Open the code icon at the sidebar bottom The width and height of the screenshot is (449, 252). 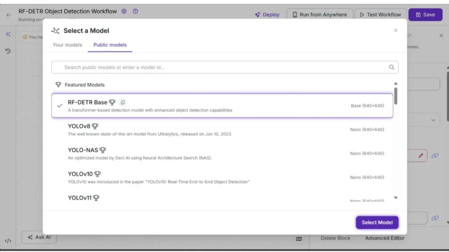(8, 241)
